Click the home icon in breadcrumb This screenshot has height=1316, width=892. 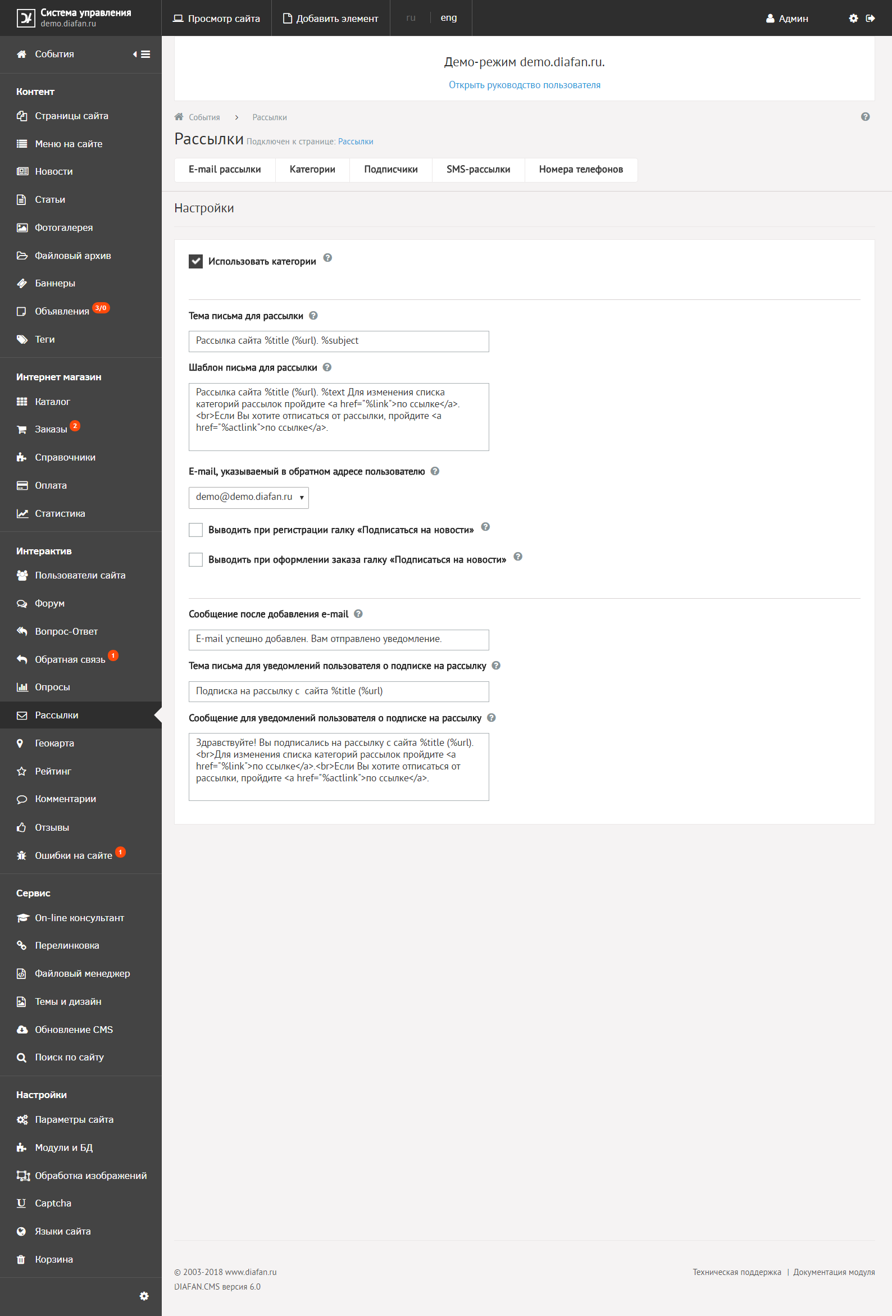tap(179, 117)
